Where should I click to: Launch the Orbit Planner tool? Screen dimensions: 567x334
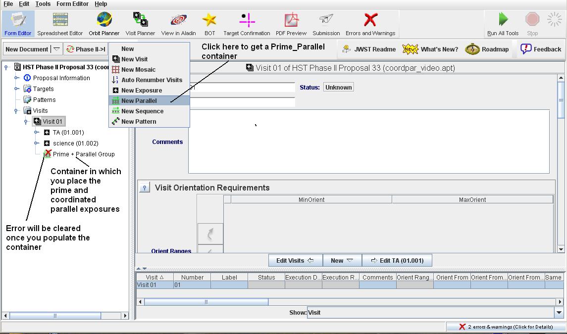(x=104, y=24)
